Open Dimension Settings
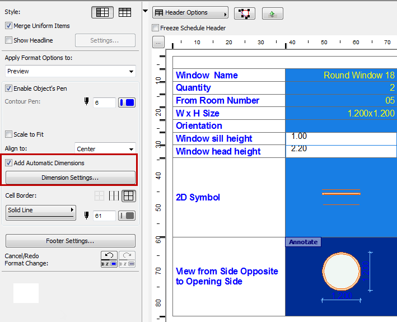 [71, 178]
